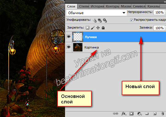Click the Непрозрачность value field
The image size is (166, 117).
[160, 12]
